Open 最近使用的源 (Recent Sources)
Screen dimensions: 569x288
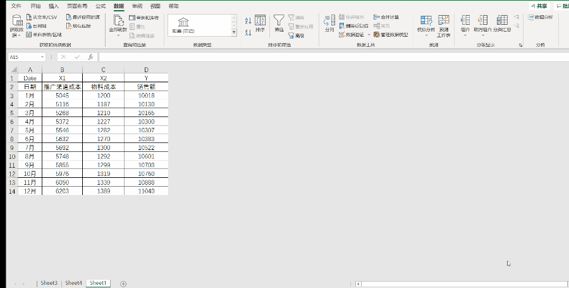click(83, 17)
